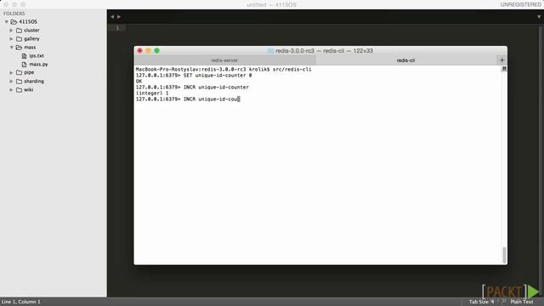Open the Plain Text syntax selector

pos(521,302)
